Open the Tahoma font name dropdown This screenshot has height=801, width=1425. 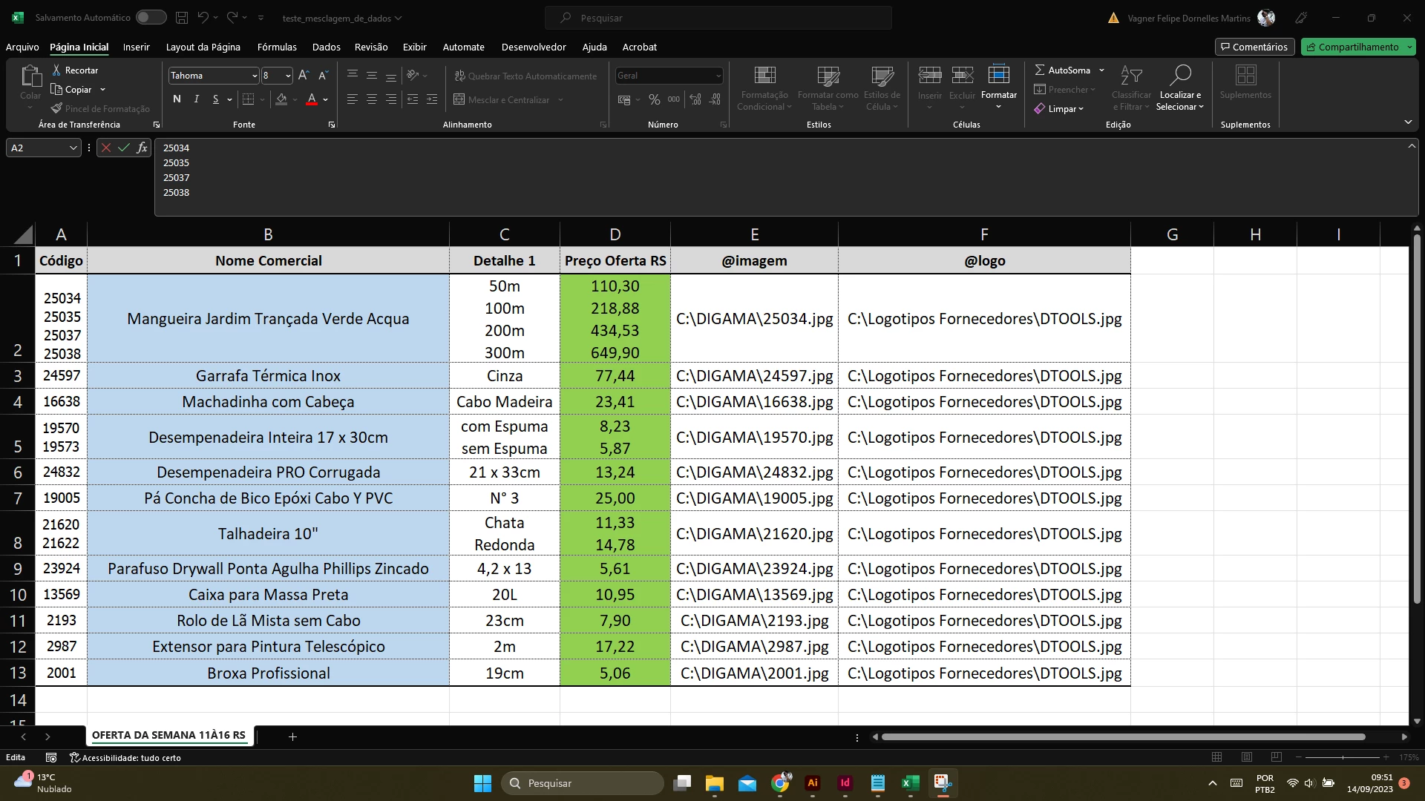255,76
